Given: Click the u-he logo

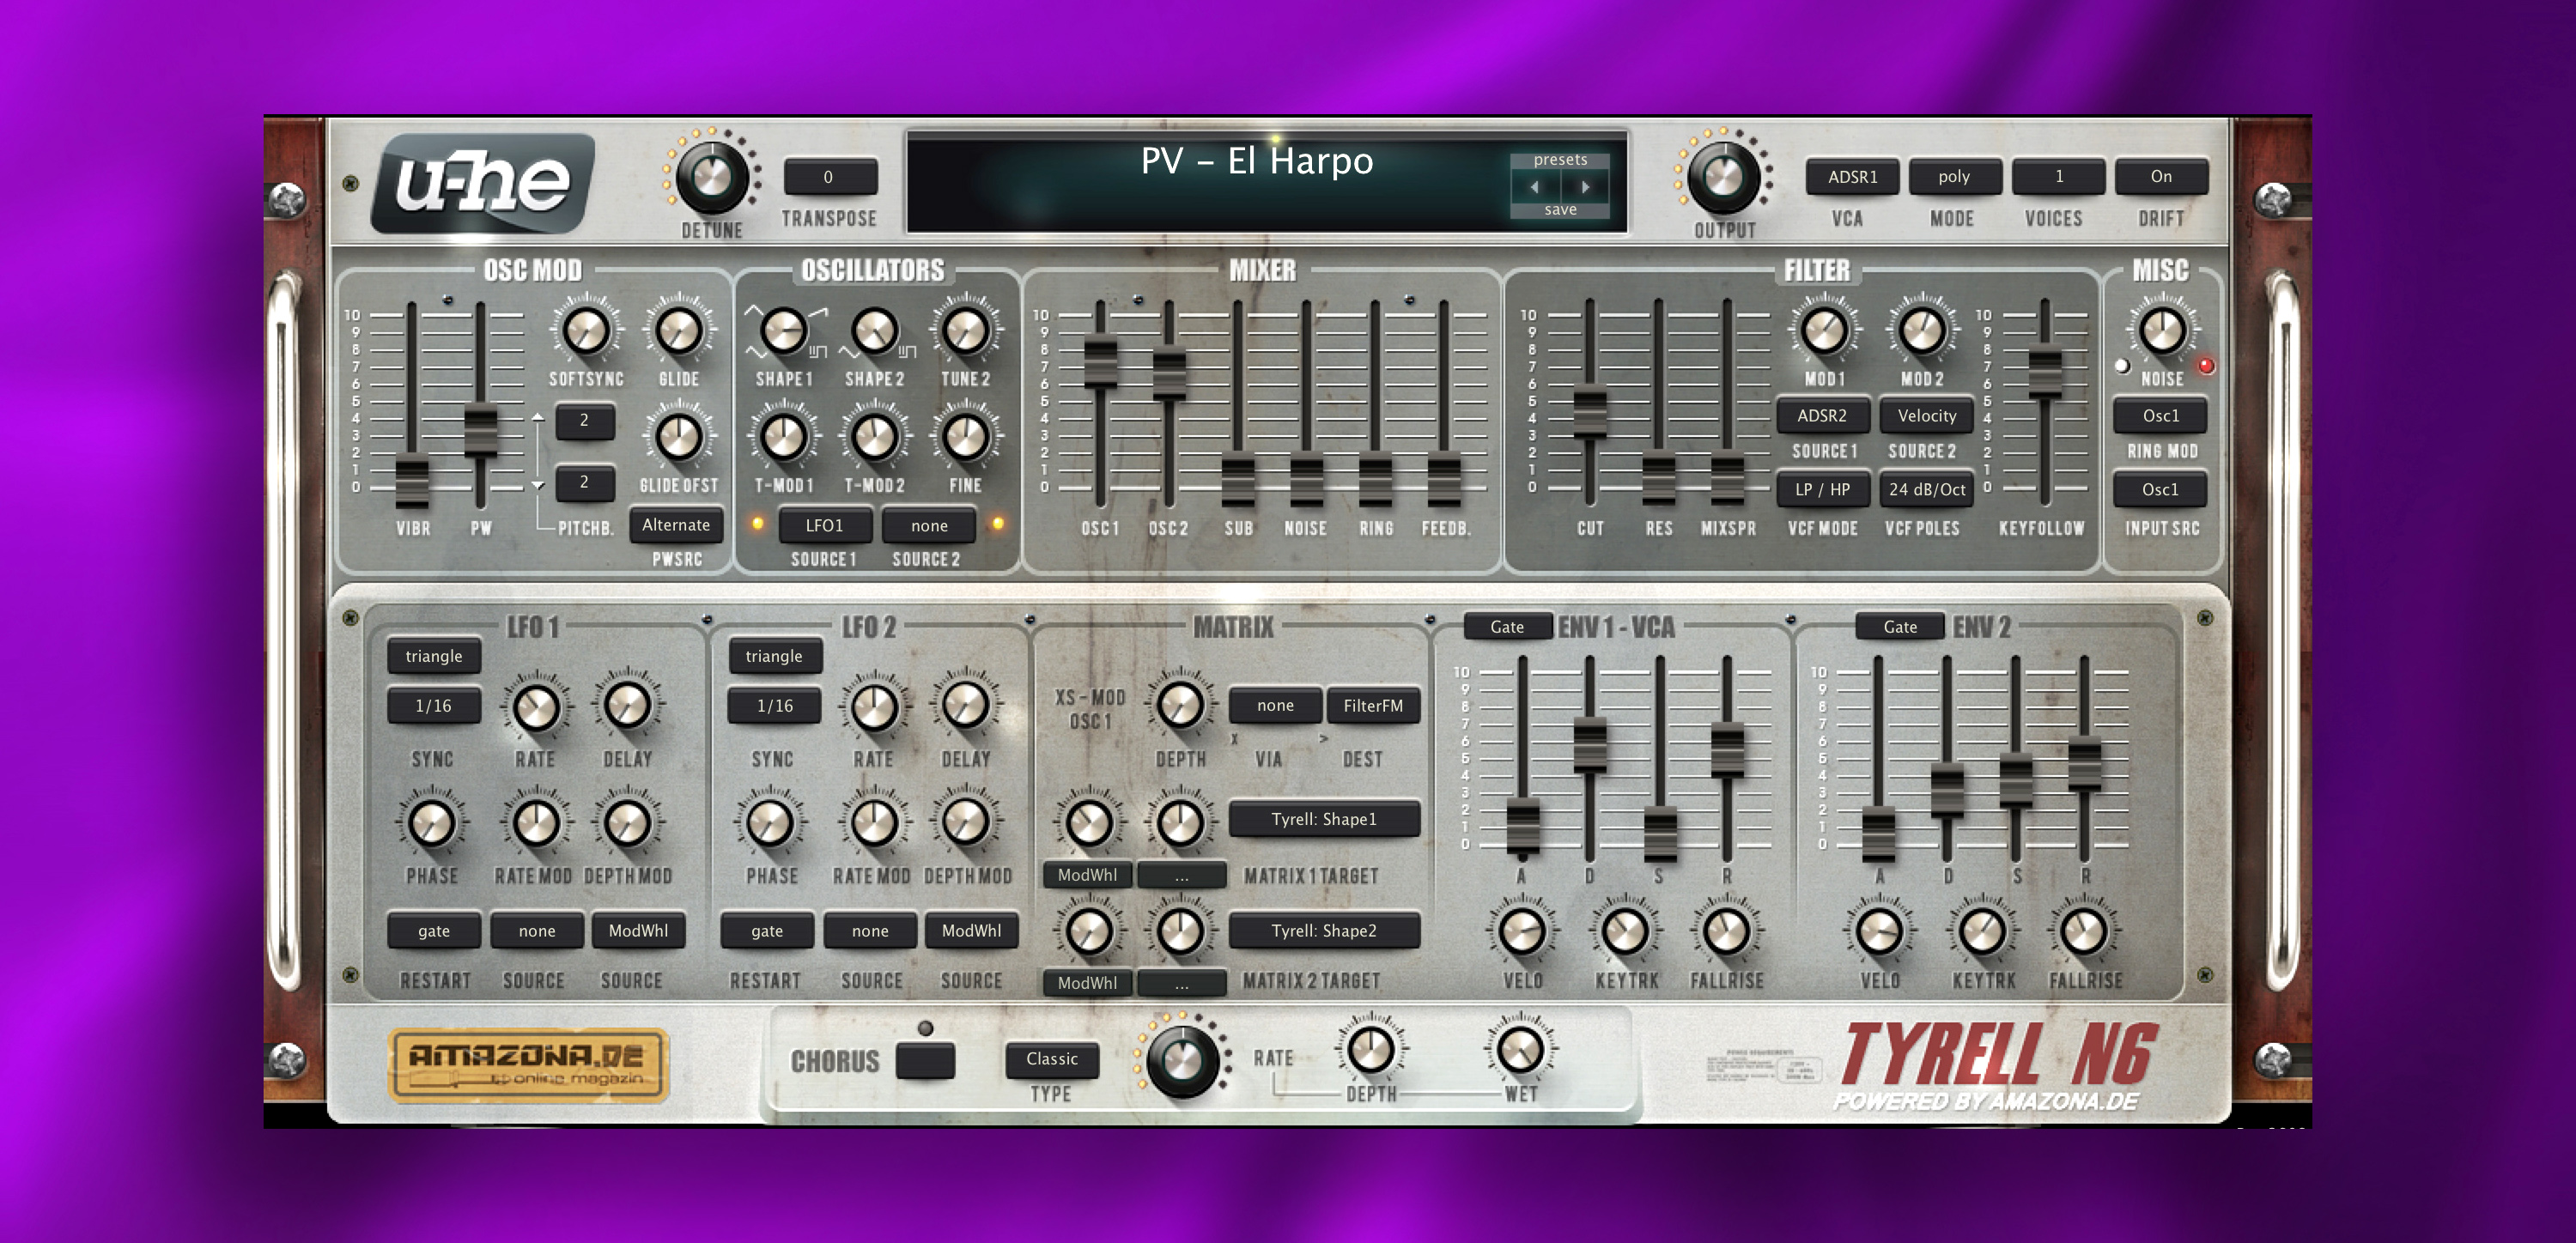Looking at the screenshot, I should tap(484, 184).
